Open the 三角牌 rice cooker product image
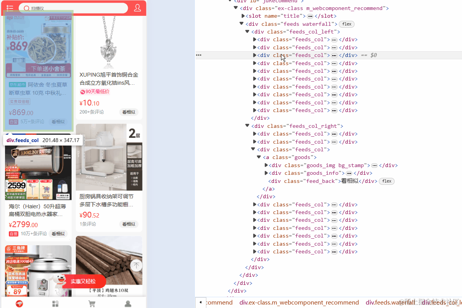This screenshot has width=462, height=308. (x=38, y=271)
